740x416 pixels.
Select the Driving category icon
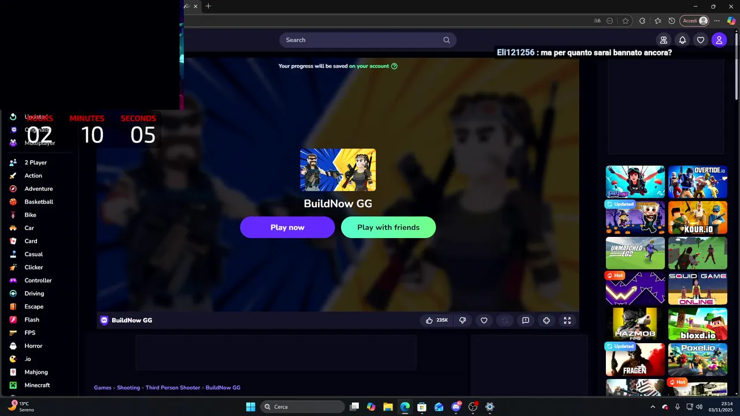tap(13, 294)
